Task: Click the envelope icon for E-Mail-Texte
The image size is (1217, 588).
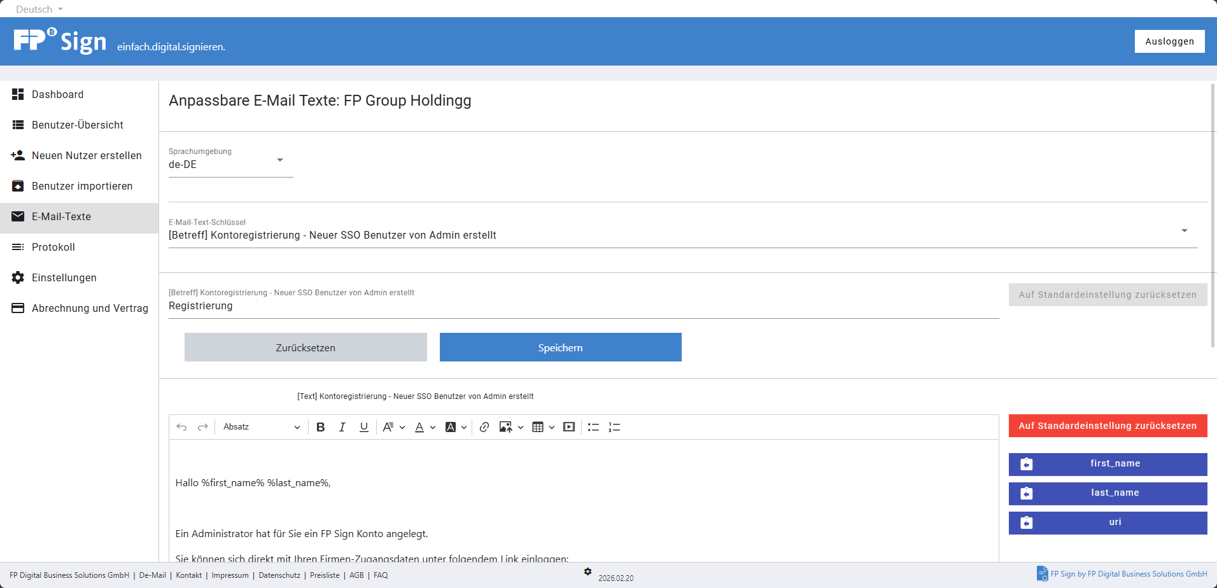Action: 18,216
